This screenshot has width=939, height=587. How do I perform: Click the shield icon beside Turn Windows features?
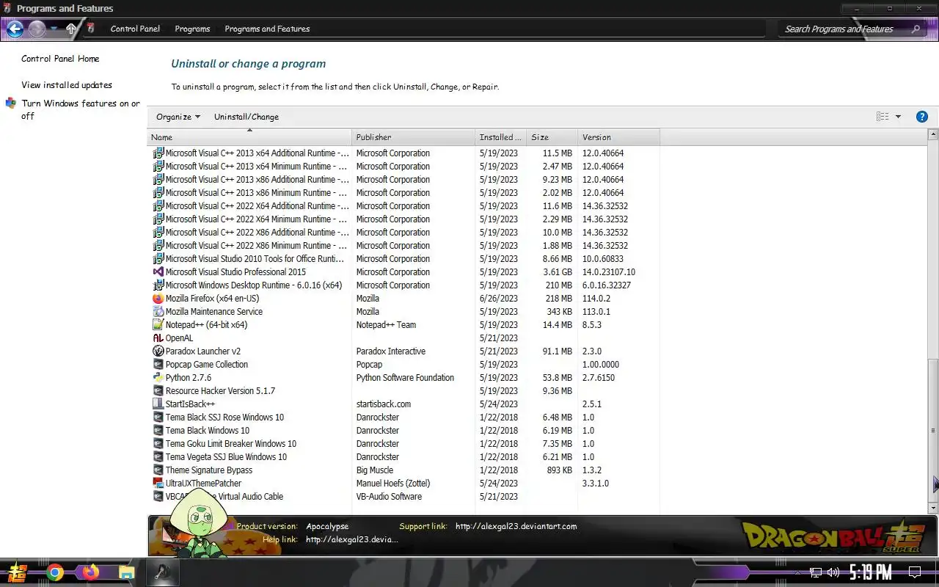pos(10,103)
